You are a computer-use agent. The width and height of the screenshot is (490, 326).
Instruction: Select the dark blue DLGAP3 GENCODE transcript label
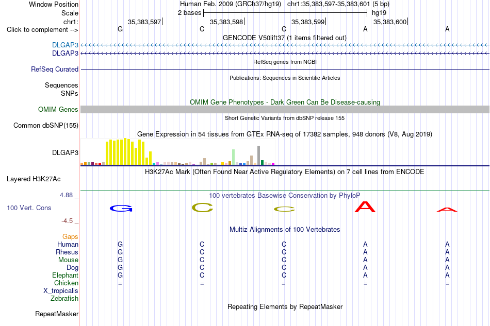point(65,54)
